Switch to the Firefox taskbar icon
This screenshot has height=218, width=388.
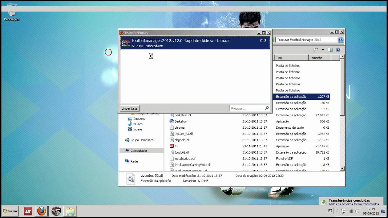click(42, 211)
